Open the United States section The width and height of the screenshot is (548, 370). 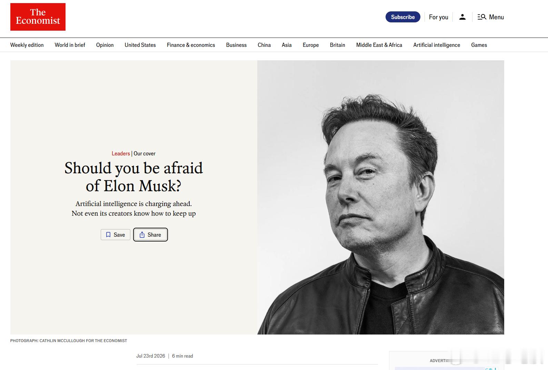point(140,45)
